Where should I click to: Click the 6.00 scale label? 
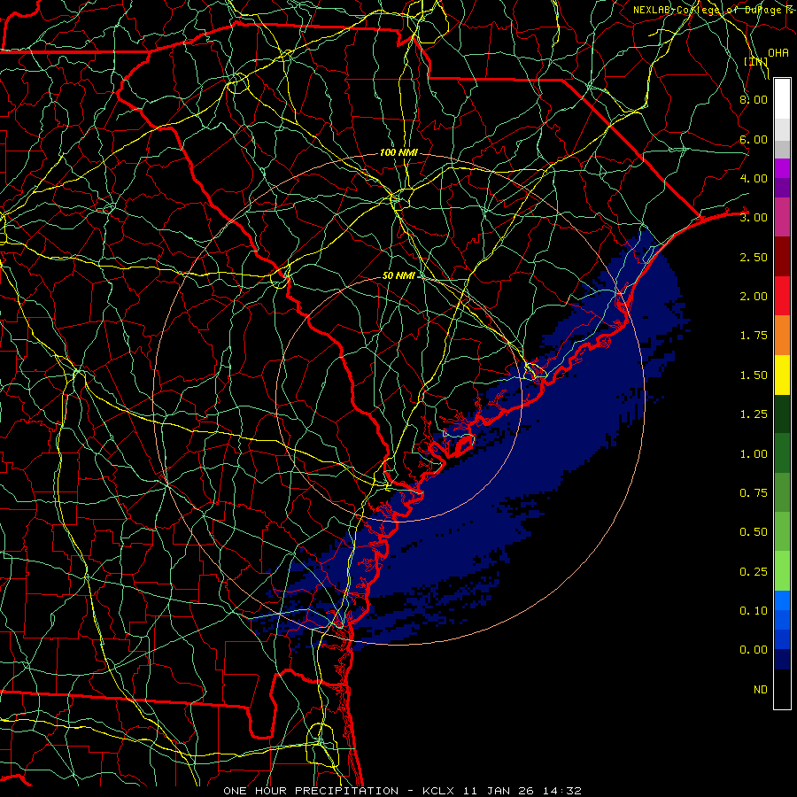[x=754, y=139]
